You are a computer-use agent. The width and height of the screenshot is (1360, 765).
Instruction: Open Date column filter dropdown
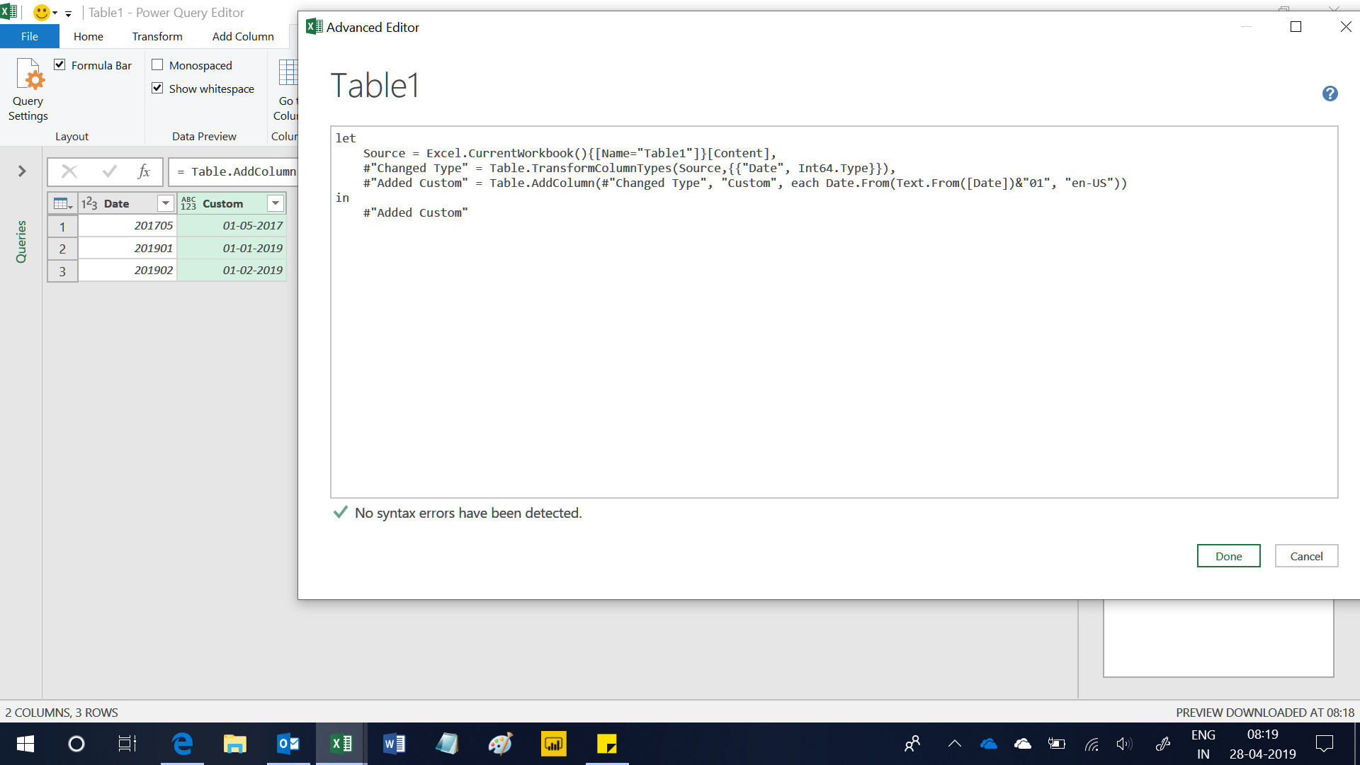pos(166,203)
